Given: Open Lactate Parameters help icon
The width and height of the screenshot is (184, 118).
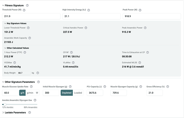Looking at the screenshot, I should coord(29,112).
